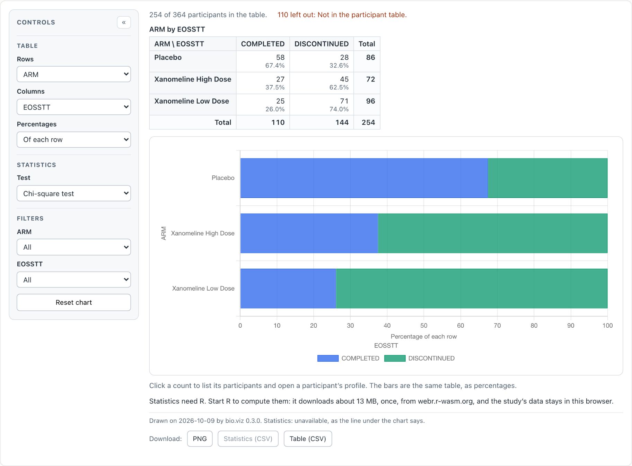632x466 pixels.
Task: Download the chart as PNG
Action: tap(200, 439)
